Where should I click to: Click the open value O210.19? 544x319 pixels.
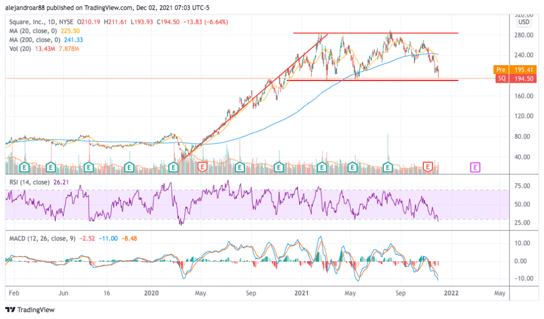tap(89, 22)
